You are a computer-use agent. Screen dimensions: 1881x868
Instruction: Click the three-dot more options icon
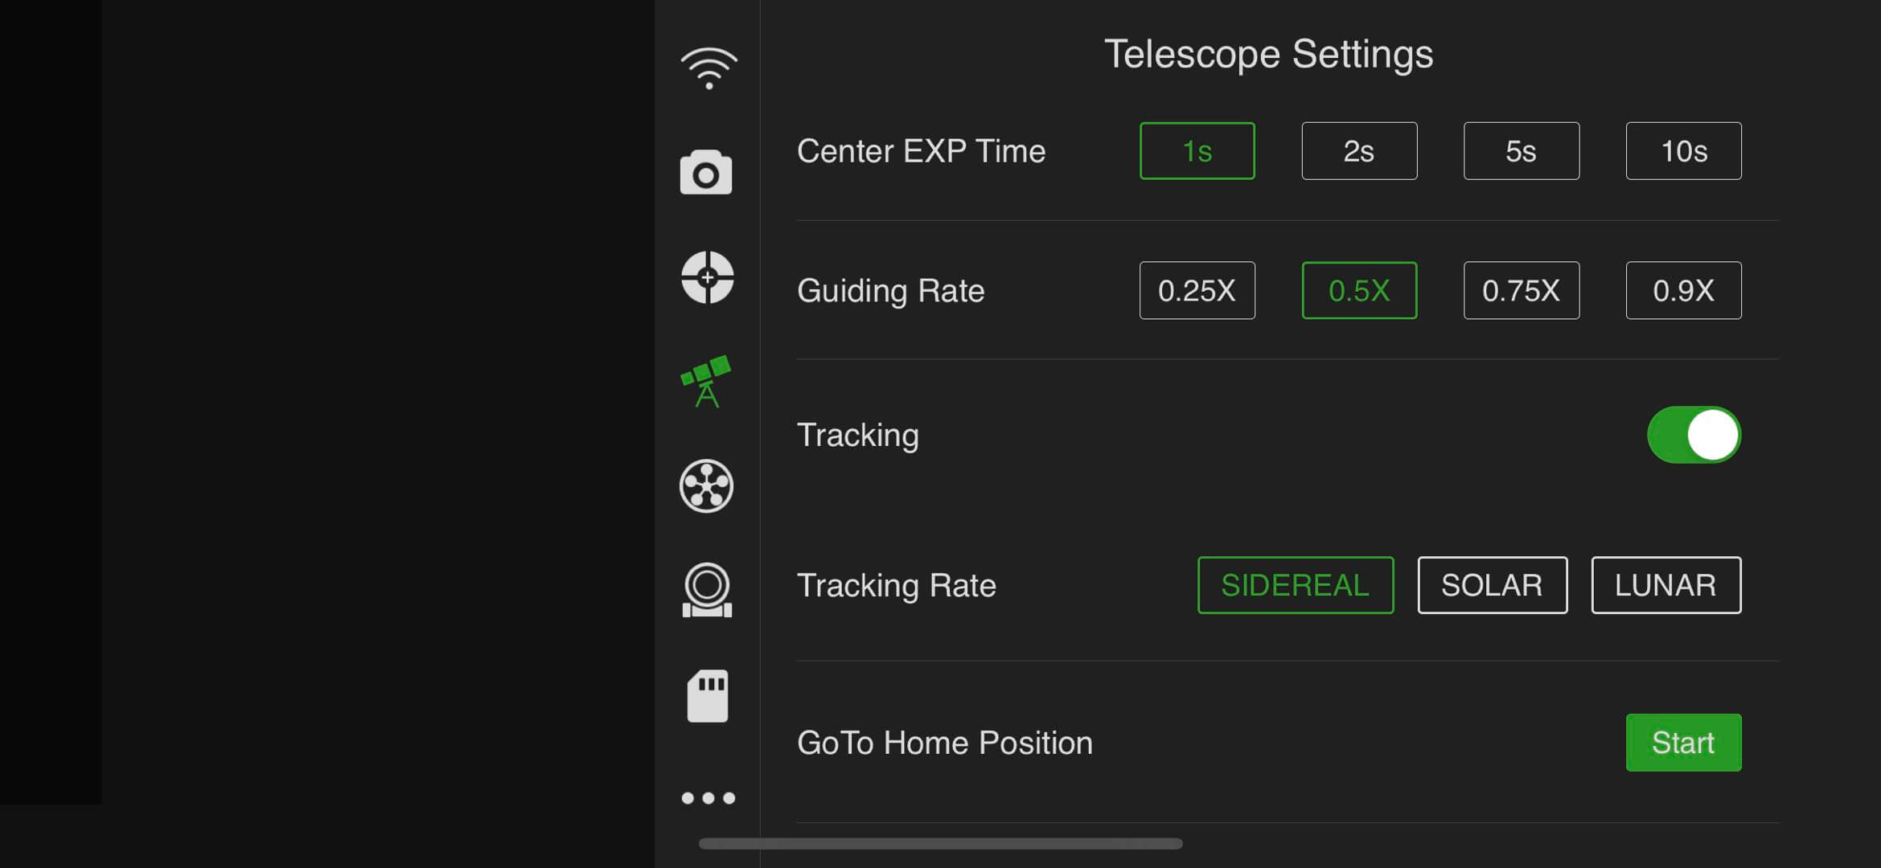(x=708, y=798)
